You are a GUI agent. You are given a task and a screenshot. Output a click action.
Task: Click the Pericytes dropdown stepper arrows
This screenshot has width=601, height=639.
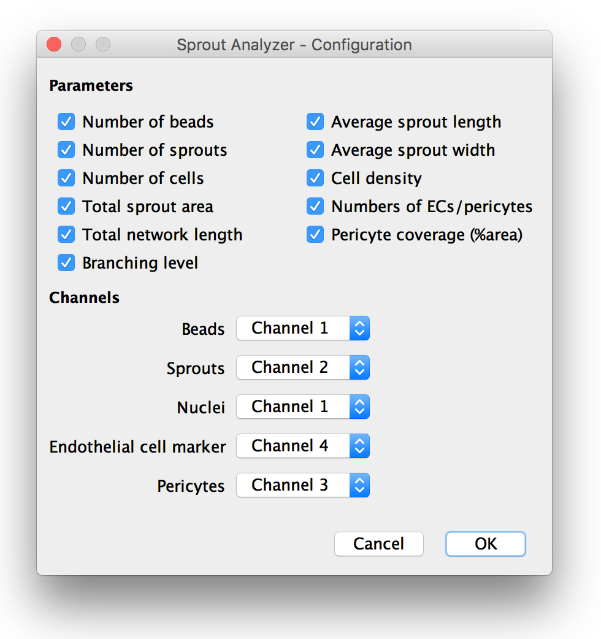click(359, 485)
